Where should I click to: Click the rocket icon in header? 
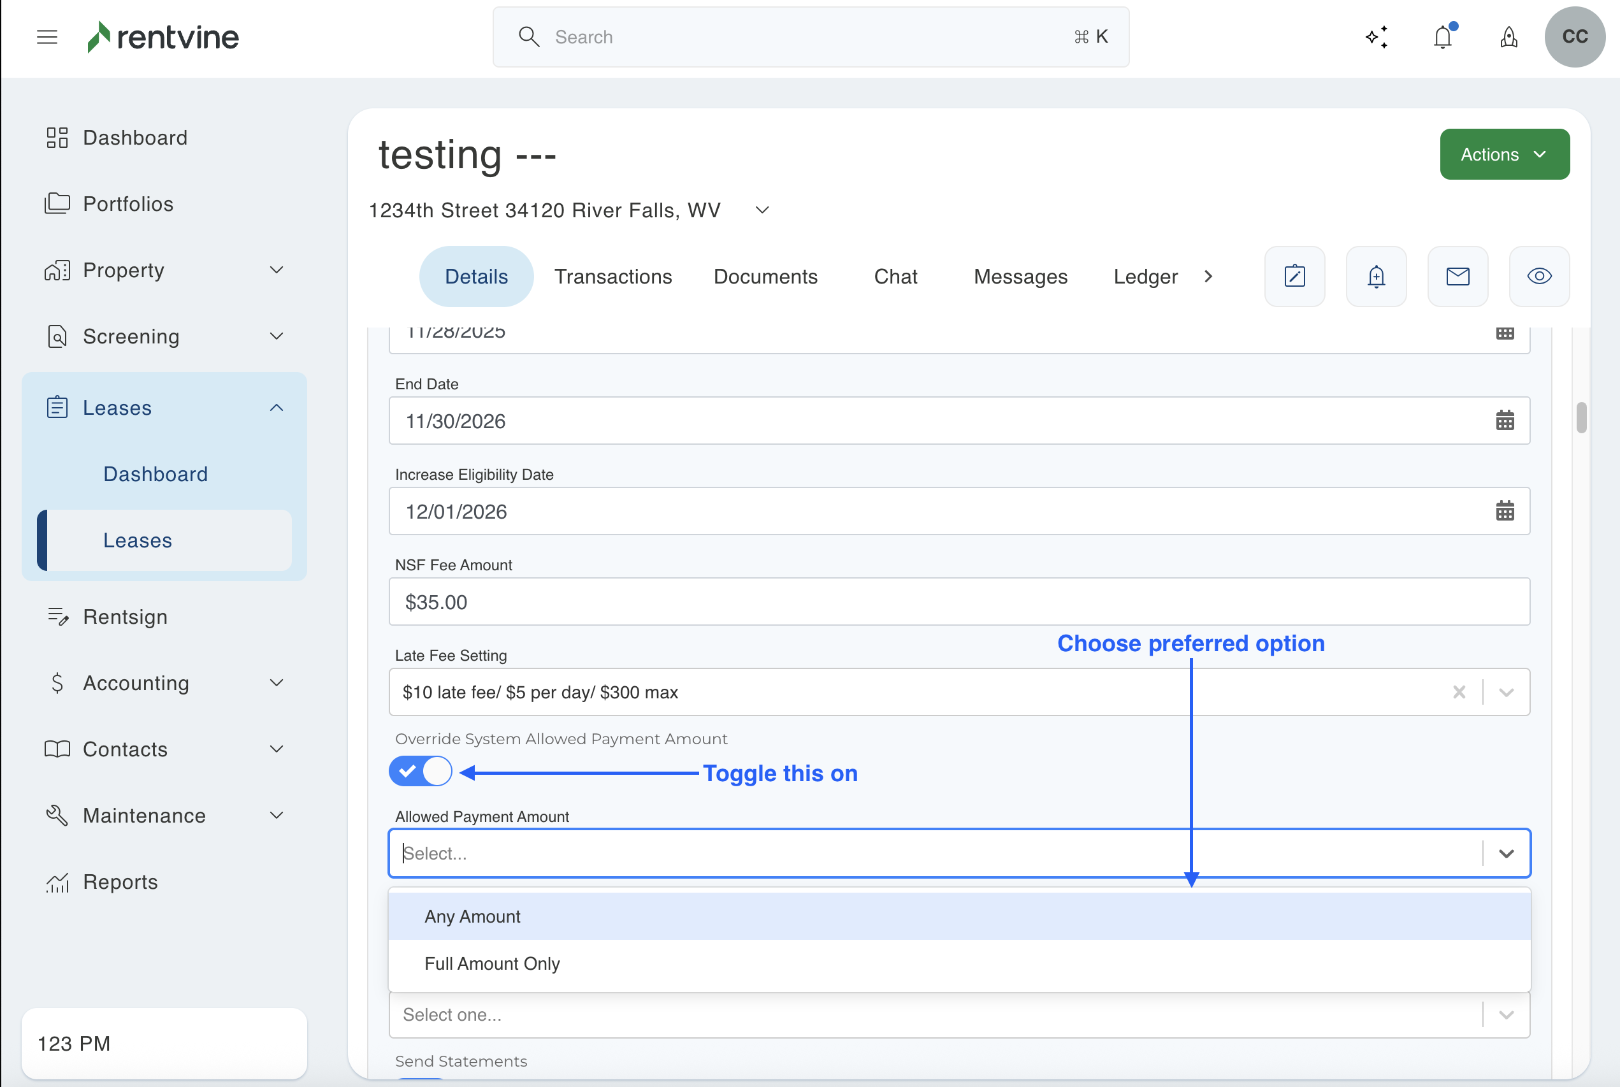(1508, 37)
